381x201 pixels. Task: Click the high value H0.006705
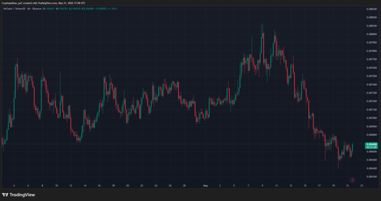[x=62, y=9]
